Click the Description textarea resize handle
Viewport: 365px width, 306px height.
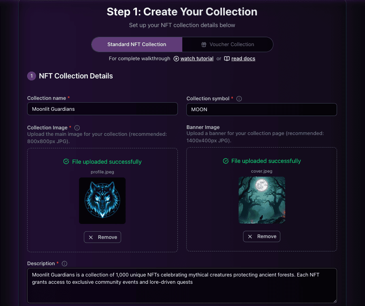click(x=335, y=301)
